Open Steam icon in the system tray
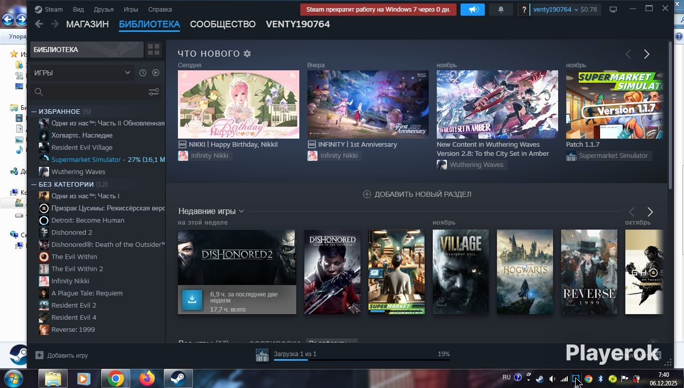The image size is (684, 388). (x=539, y=378)
